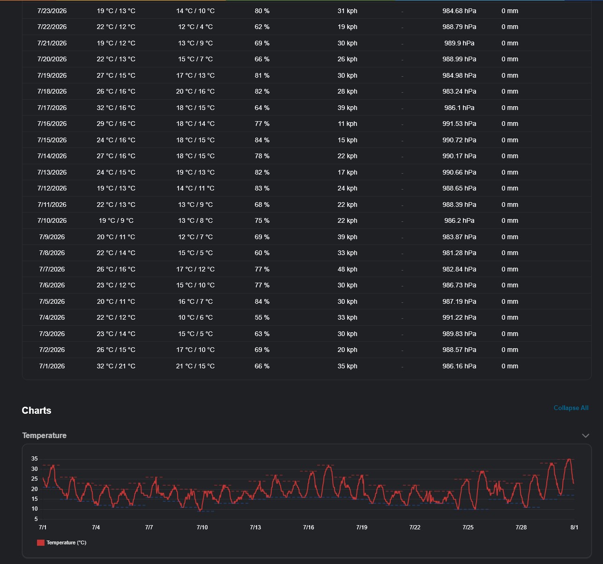Select the 7/1/2026 date cell
The height and width of the screenshot is (564, 603).
click(52, 366)
